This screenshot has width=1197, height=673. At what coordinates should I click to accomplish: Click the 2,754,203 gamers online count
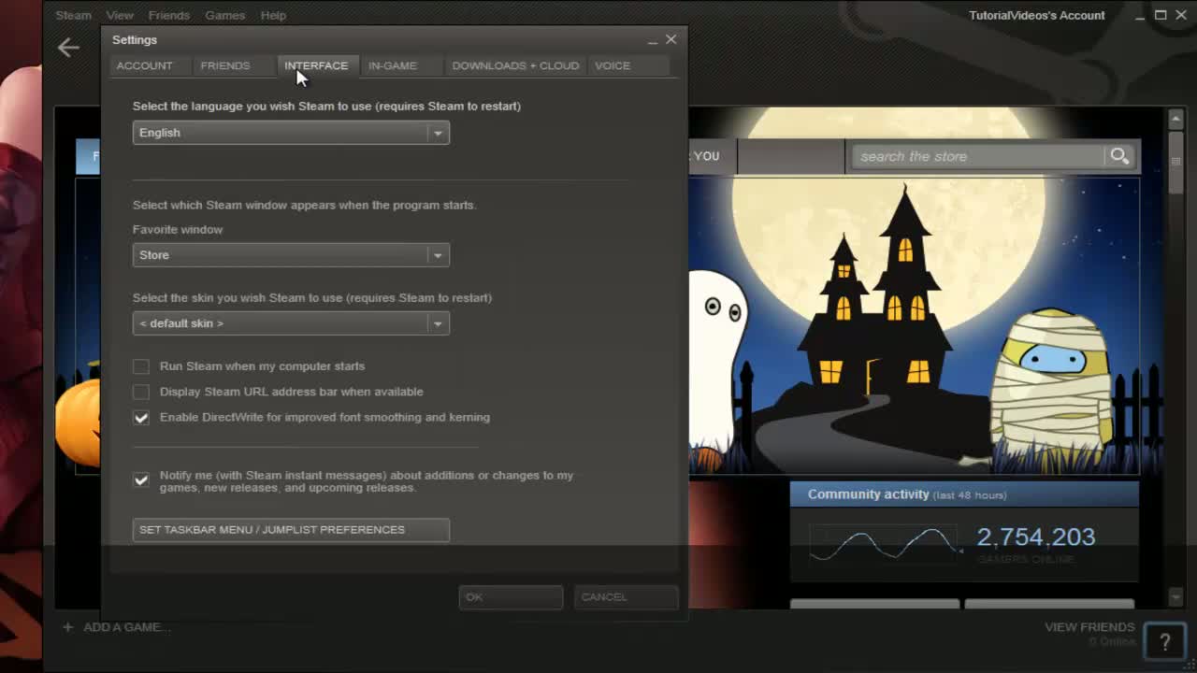click(x=1035, y=537)
